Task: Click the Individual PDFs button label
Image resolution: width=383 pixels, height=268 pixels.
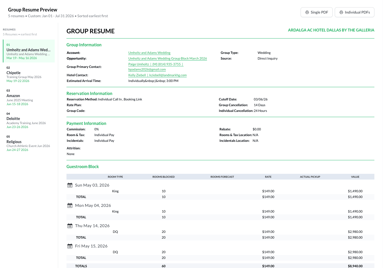Action: pos(357,12)
